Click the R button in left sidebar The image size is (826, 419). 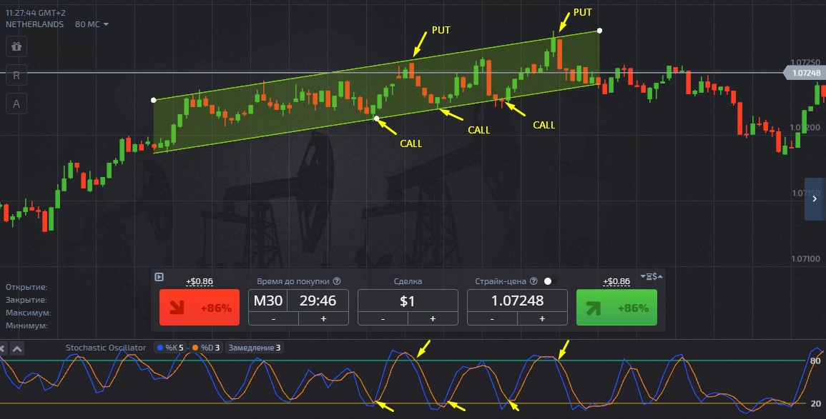pos(16,75)
